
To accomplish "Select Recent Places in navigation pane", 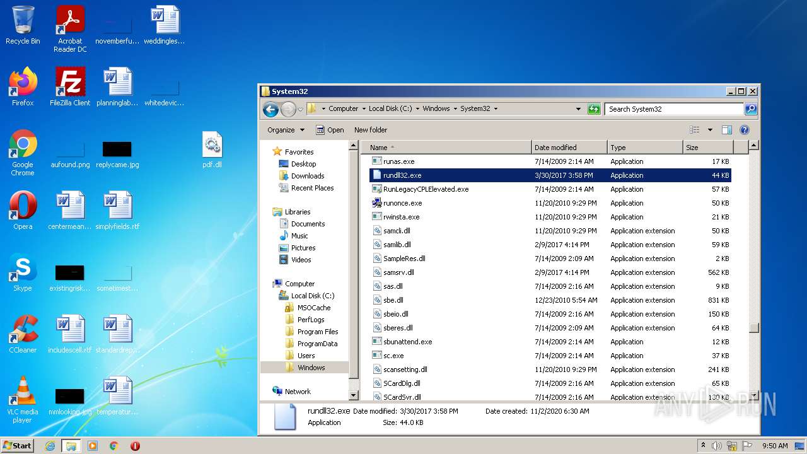I will [306, 188].
